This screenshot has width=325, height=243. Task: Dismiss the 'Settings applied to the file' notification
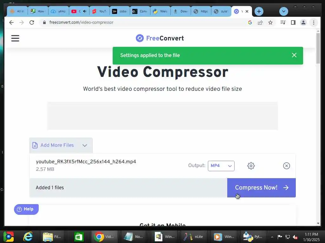[294, 55]
